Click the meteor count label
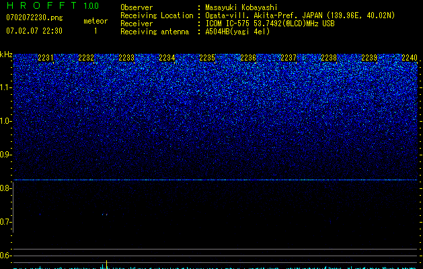 [95, 21]
